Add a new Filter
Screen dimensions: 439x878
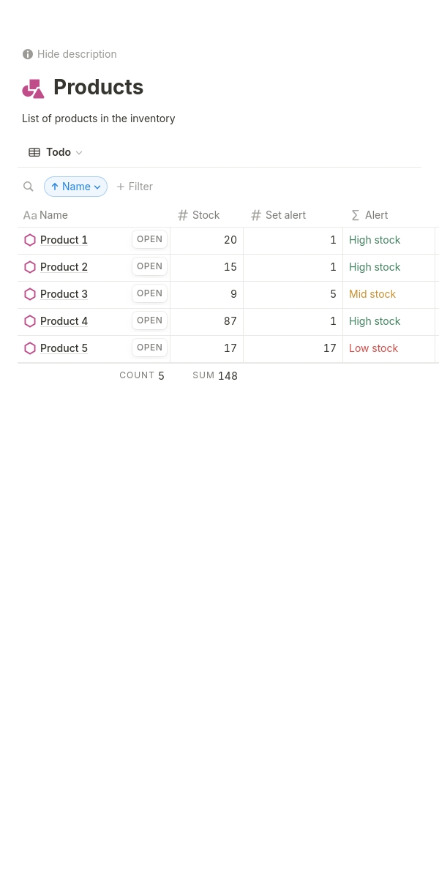click(x=135, y=187)
